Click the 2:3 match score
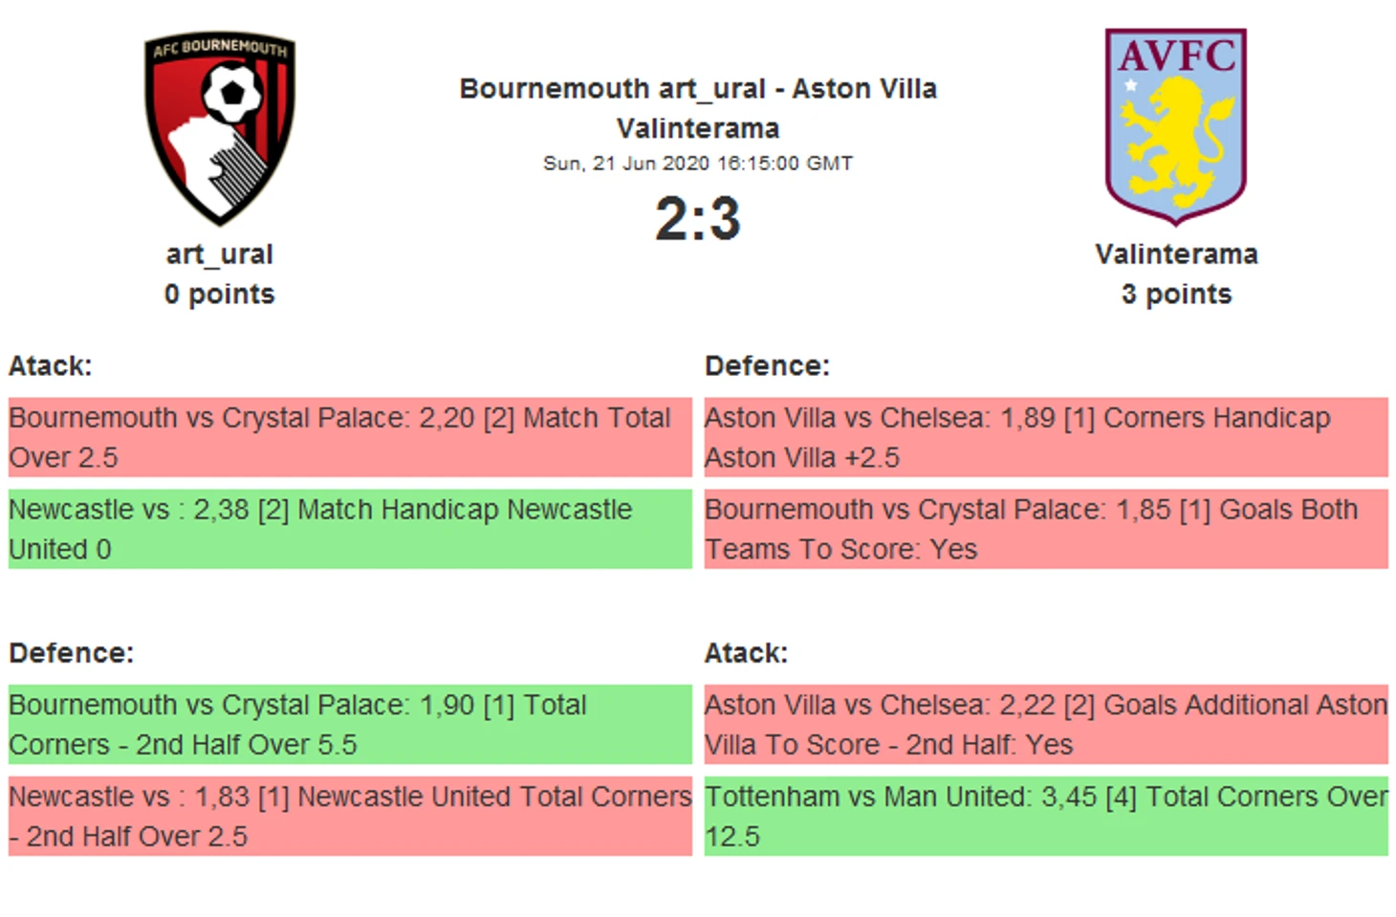The width and height of the screenshot is (1396, 917). click(x=697, y=219)
